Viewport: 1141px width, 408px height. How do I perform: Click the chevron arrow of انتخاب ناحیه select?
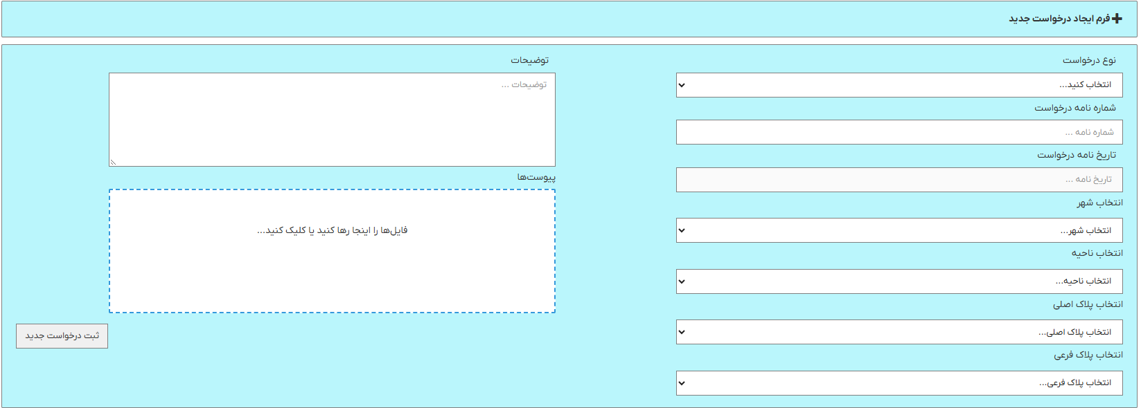coord(682,281)
